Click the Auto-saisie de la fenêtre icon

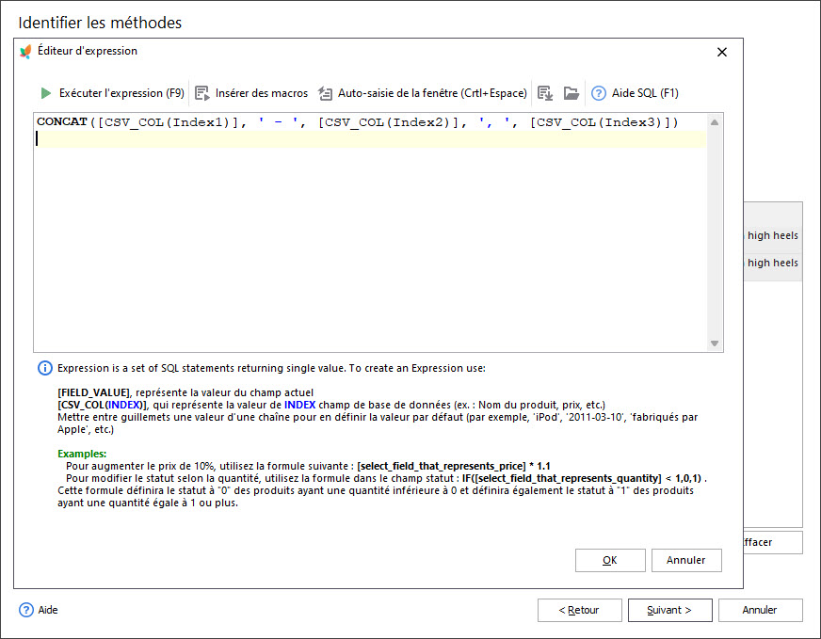(x=325, y=93)
